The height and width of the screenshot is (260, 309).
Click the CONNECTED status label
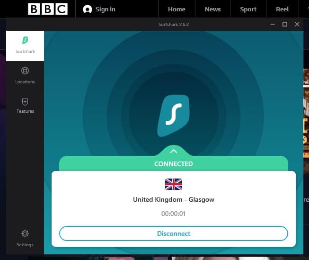[x=173, y=164]
